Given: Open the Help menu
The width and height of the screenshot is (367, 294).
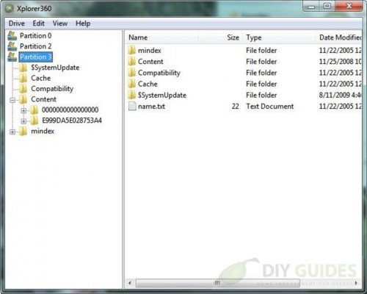Looking at the screenshot, I should coord(83,24).
